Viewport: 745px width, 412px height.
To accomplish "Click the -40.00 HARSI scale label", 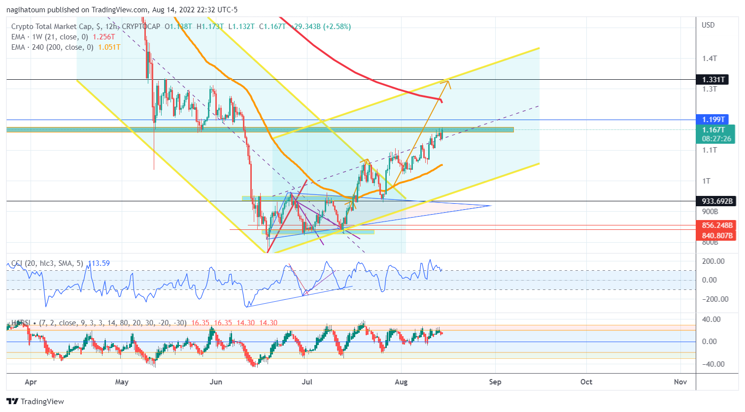I will [713, 364].
